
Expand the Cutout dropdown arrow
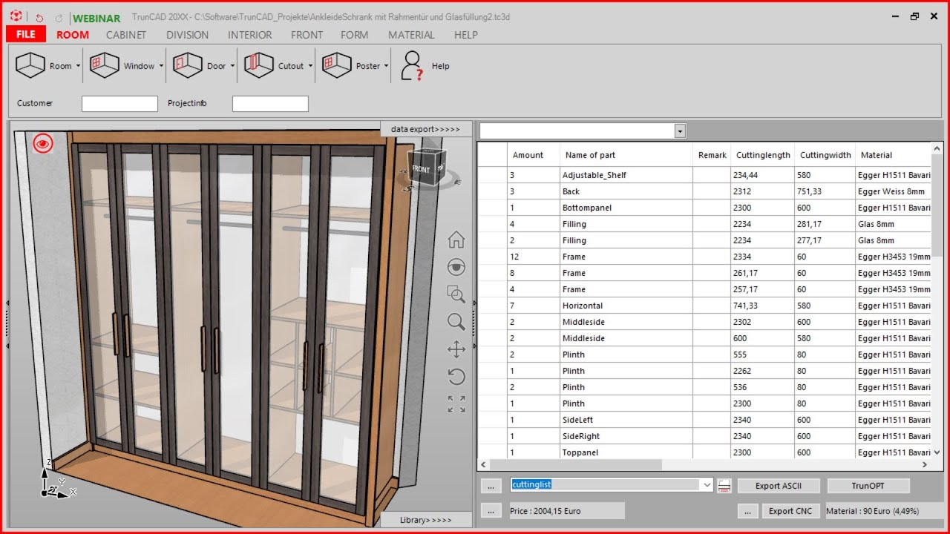click(310, 66)
